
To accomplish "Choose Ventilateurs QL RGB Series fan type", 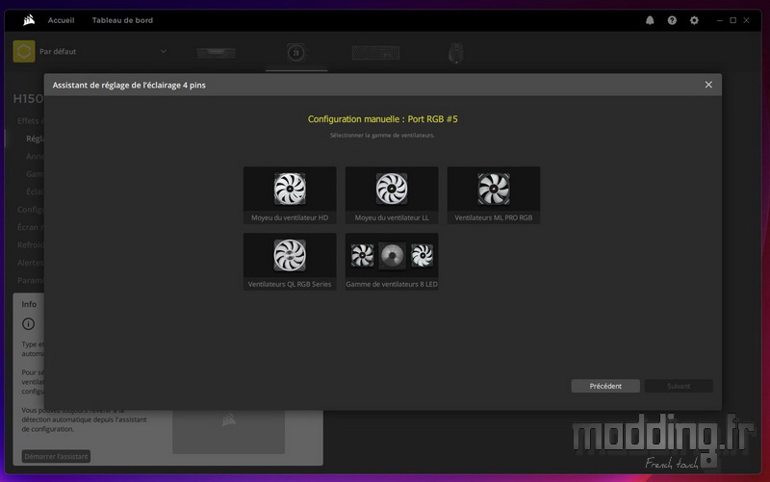I will 290,262.
